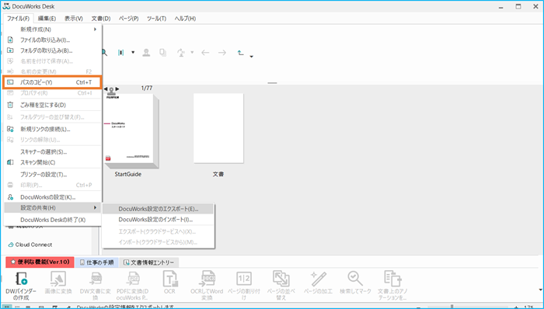544x309 pixels.
Task: Open the ページ(P) menu
Action: (x=128, y=19)
